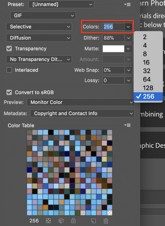The image size is (165, 226).
Task: Open the GIF format dropdown
Action: coord(43,15)
